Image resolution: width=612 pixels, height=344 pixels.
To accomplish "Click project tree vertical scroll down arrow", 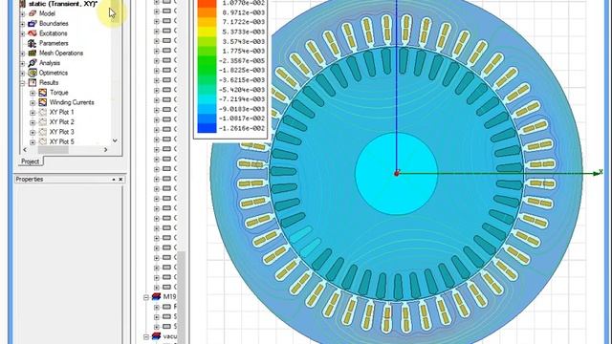I will coord(115,140).
